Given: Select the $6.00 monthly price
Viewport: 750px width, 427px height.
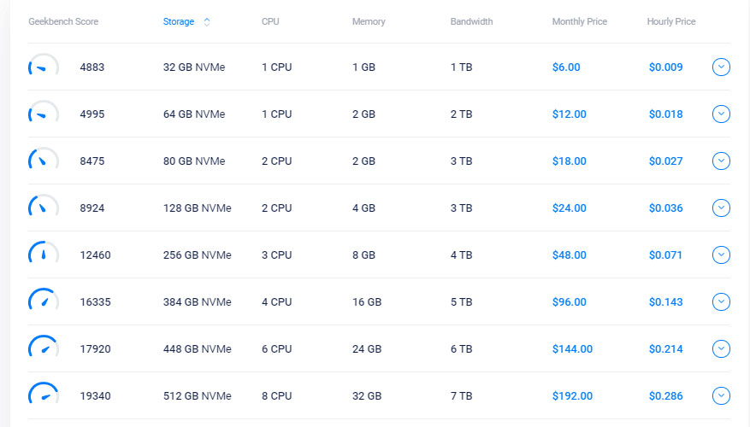Looking at the screenshot, I should click(566, 67).
